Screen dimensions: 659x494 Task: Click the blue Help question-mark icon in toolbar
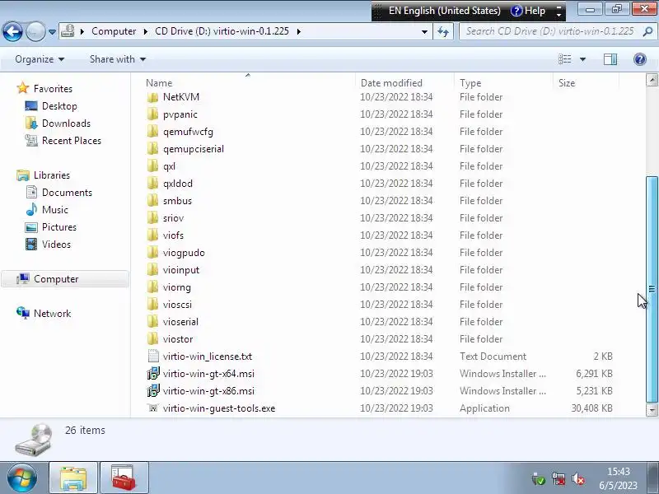coord(640,59)
